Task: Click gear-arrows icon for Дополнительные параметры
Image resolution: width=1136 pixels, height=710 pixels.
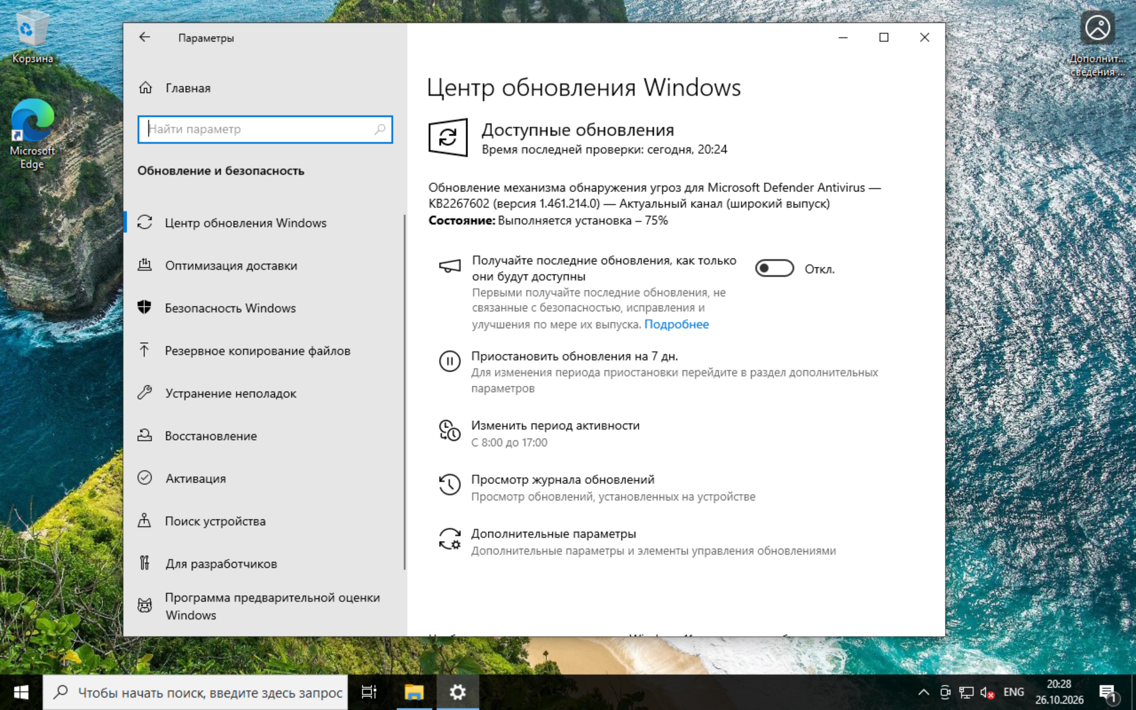Action: click(449, 538)
